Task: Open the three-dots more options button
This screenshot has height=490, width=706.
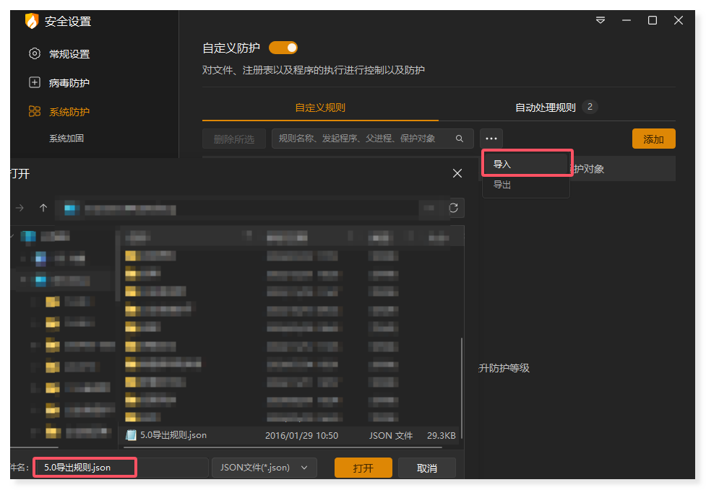Action: pos(491,139)
